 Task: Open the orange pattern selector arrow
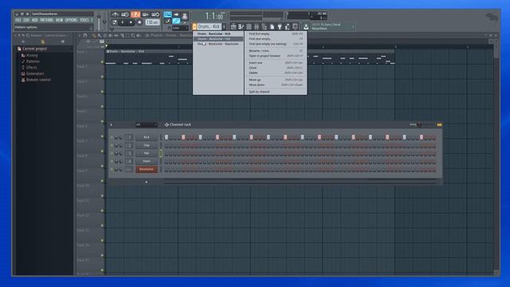pyautogui.click(x=194, y=26)
